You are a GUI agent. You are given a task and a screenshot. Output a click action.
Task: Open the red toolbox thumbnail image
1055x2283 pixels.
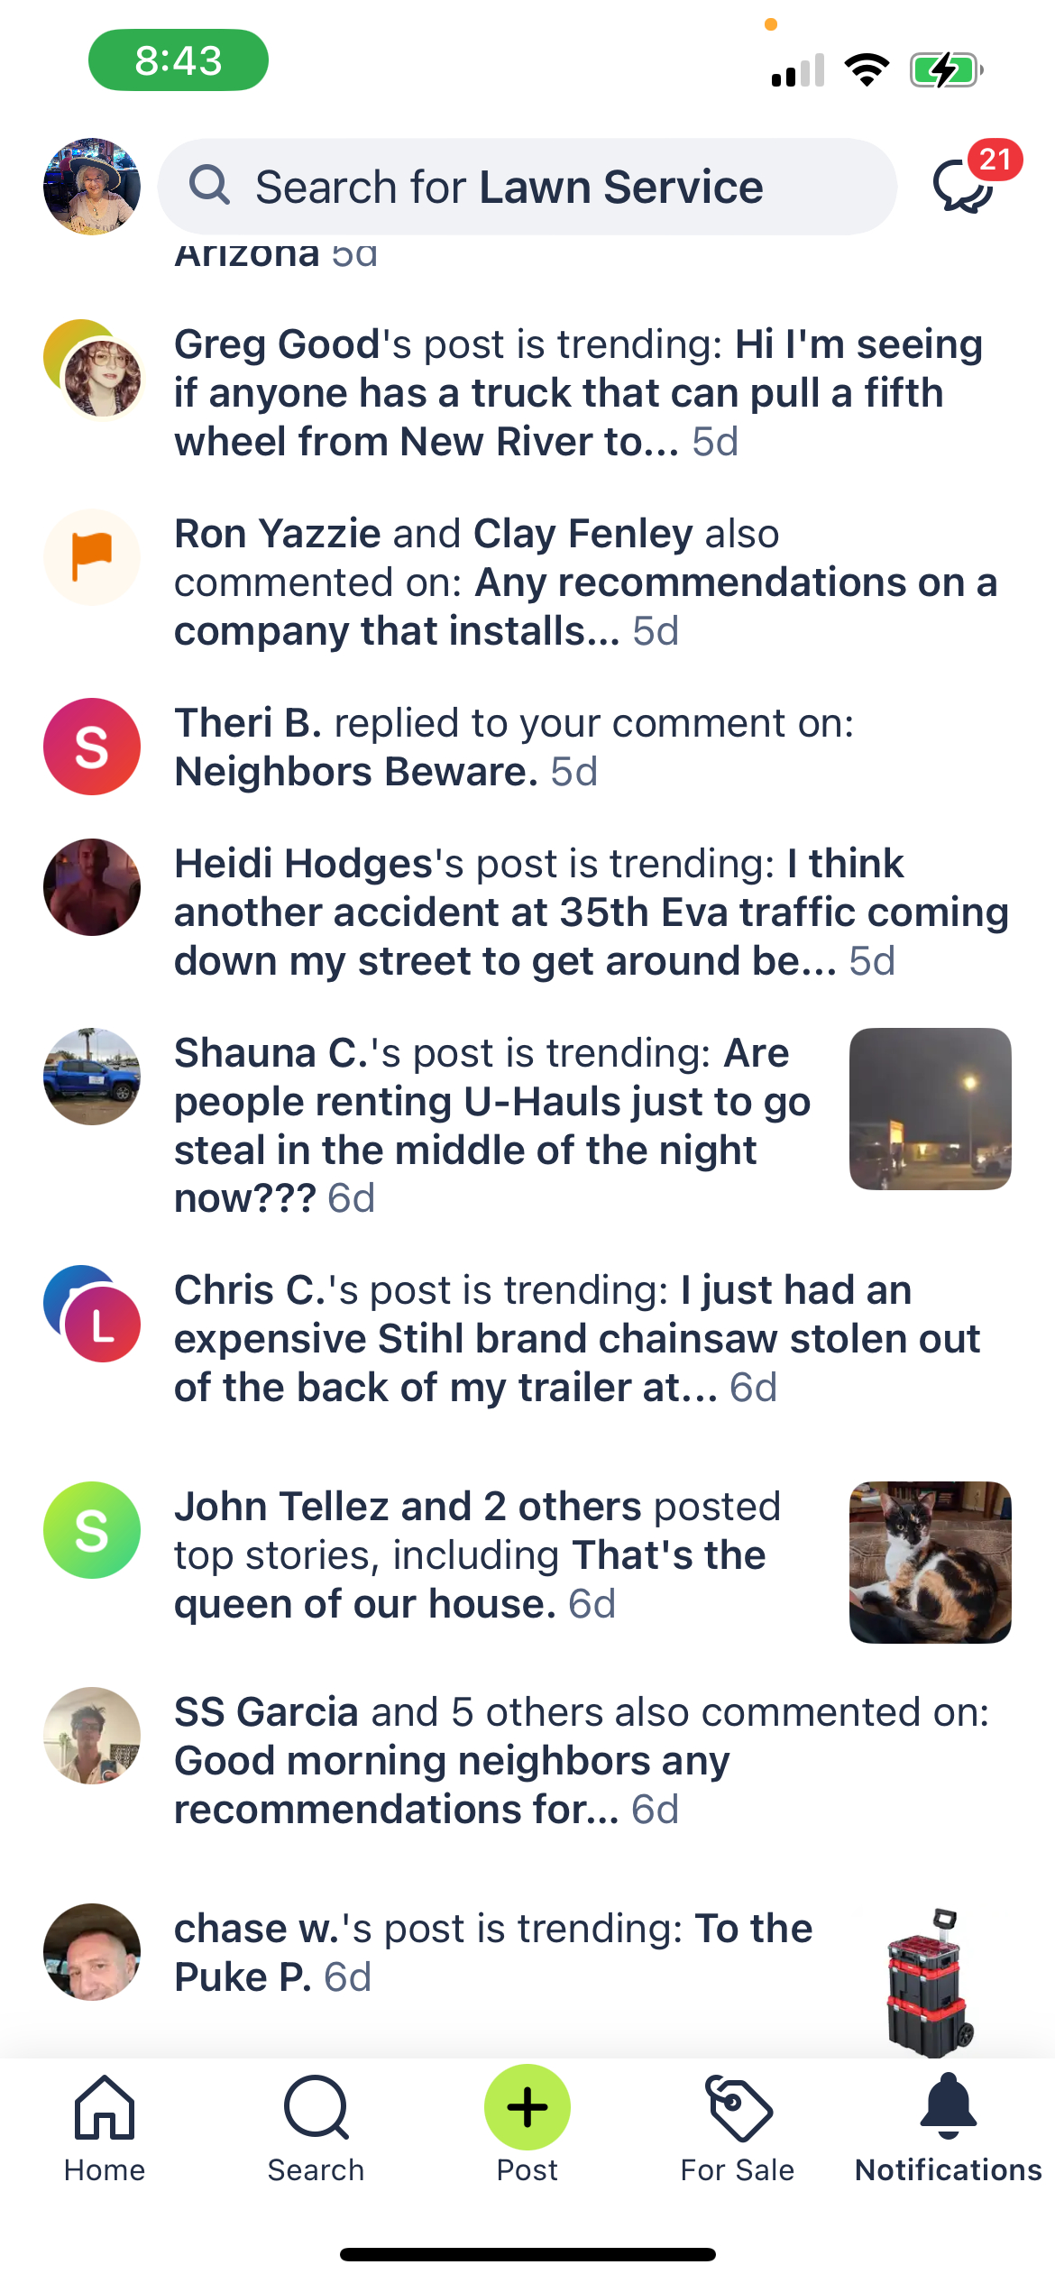point(931,1982)
